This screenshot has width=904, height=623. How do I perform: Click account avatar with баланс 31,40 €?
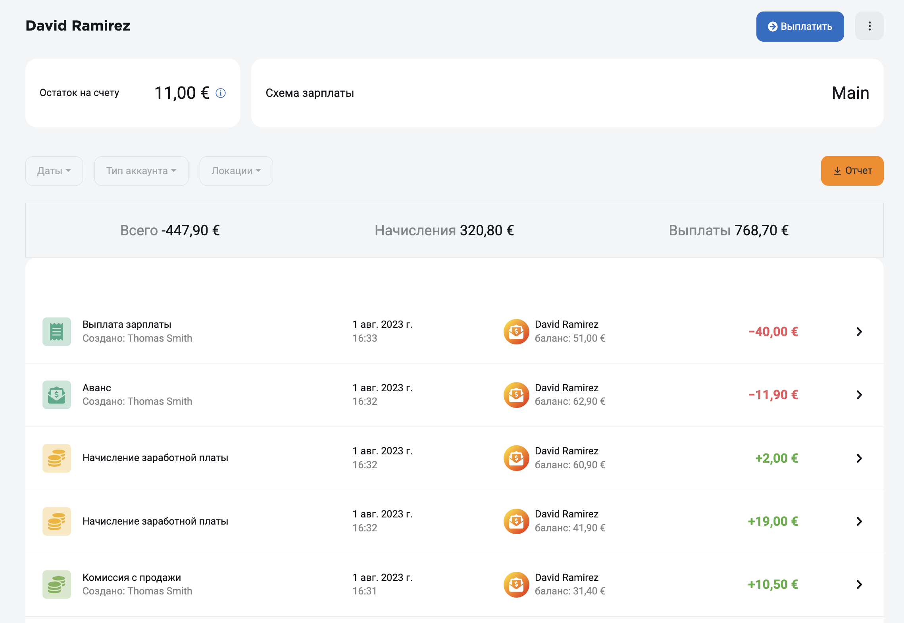(516, 584)
